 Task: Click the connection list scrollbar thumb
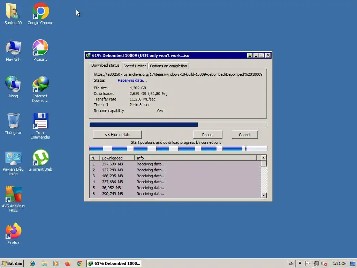264,163
